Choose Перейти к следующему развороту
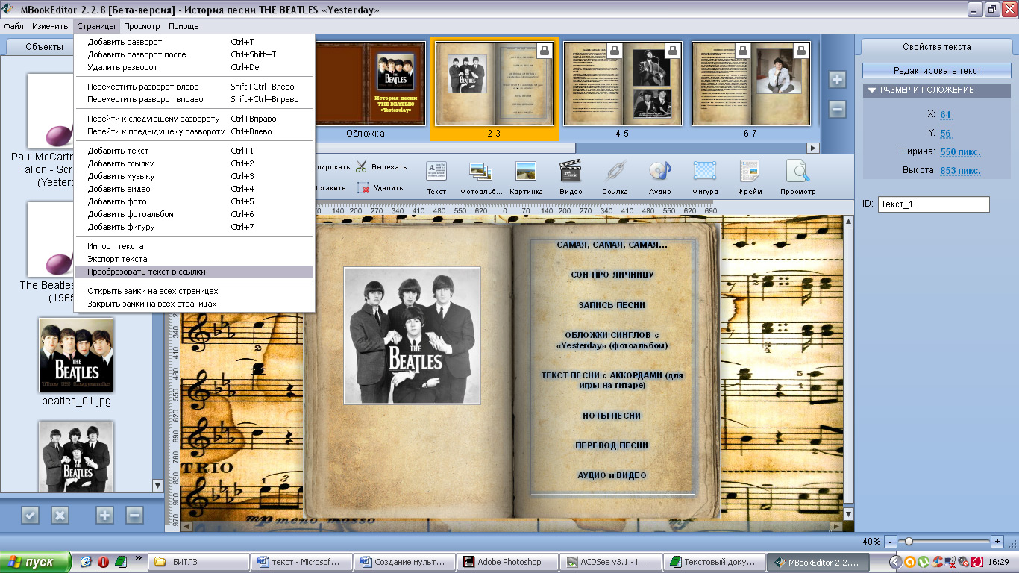The width and height of the screenshot is (1019, 573). pos(195,119)
